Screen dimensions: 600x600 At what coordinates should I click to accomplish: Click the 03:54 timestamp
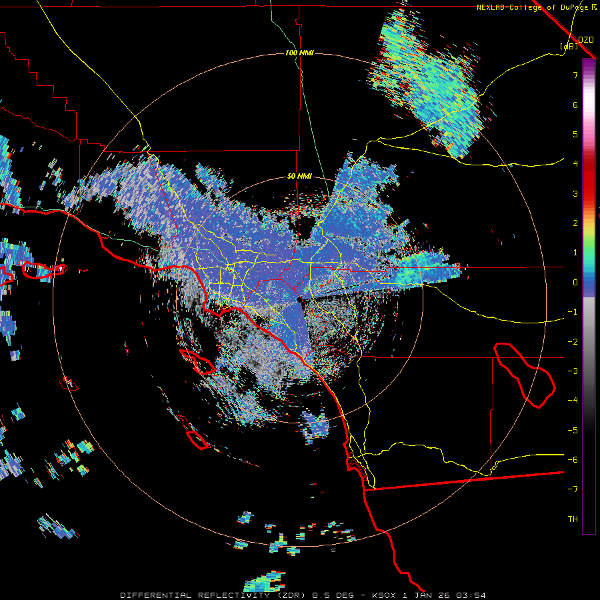click(x=472, y=595)
